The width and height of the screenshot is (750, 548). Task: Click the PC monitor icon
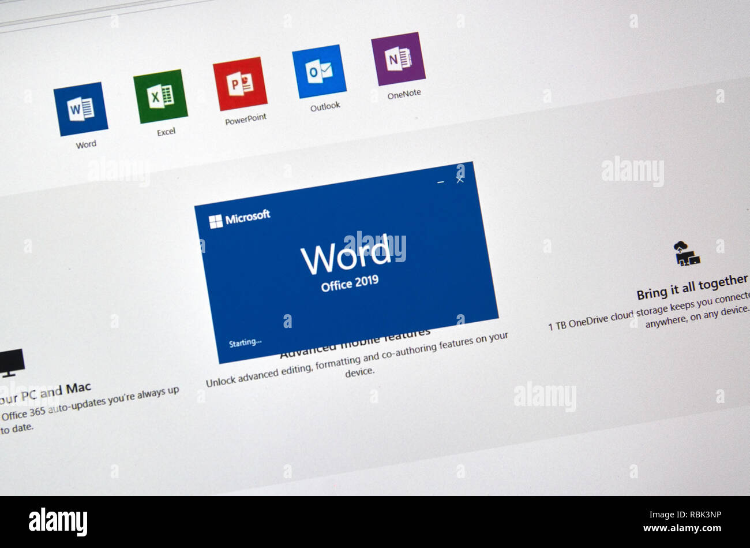tap(12, 363)
